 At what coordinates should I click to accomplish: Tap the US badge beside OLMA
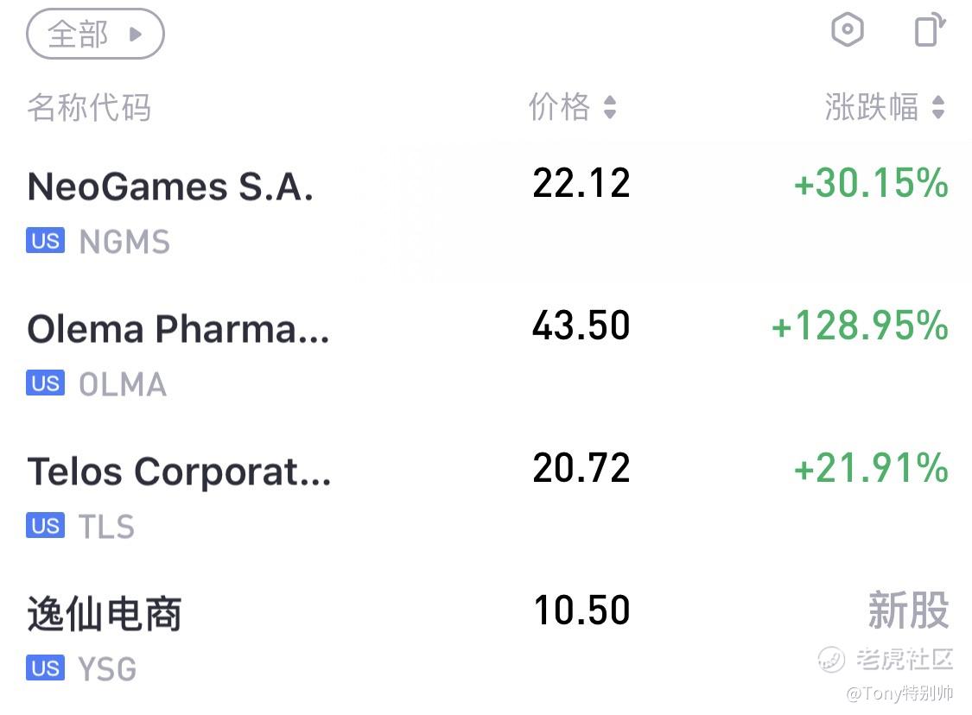(x=45, y=383)
